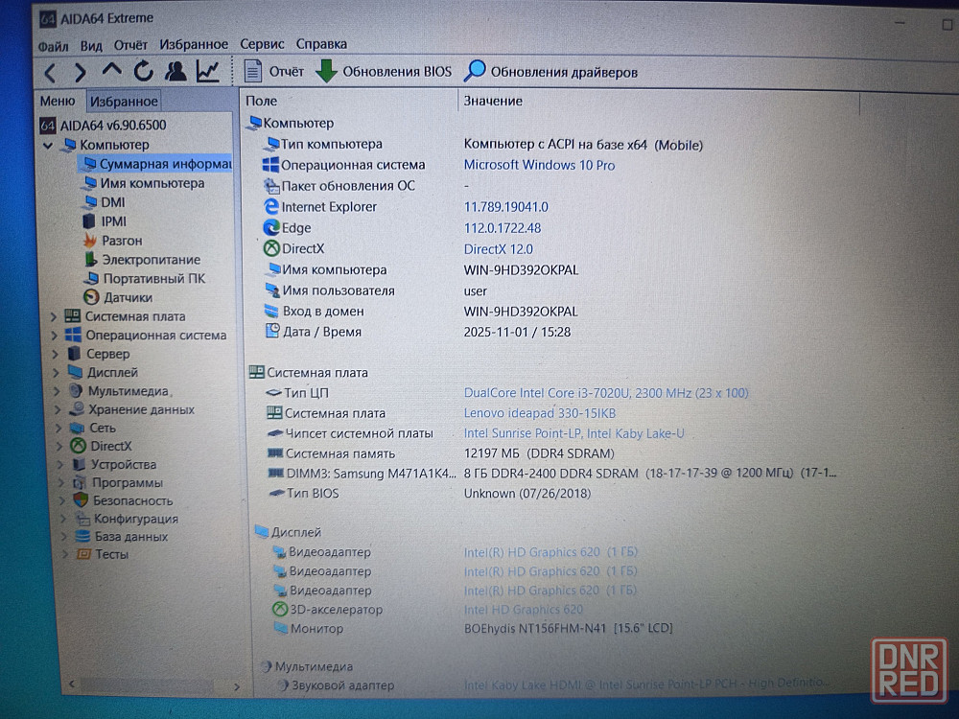
Task: Click the Отчёт report toolbar button
Action: pos(274,72)
